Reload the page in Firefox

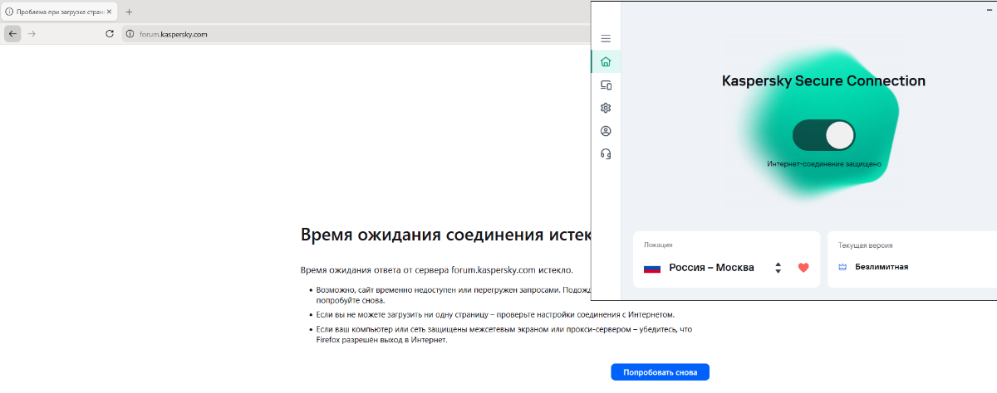pyautogui.click(x=109, y=34)
